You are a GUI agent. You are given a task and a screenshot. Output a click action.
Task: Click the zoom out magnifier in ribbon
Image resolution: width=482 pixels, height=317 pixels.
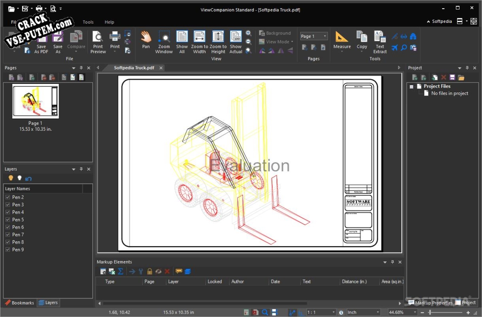pos(249,41)
